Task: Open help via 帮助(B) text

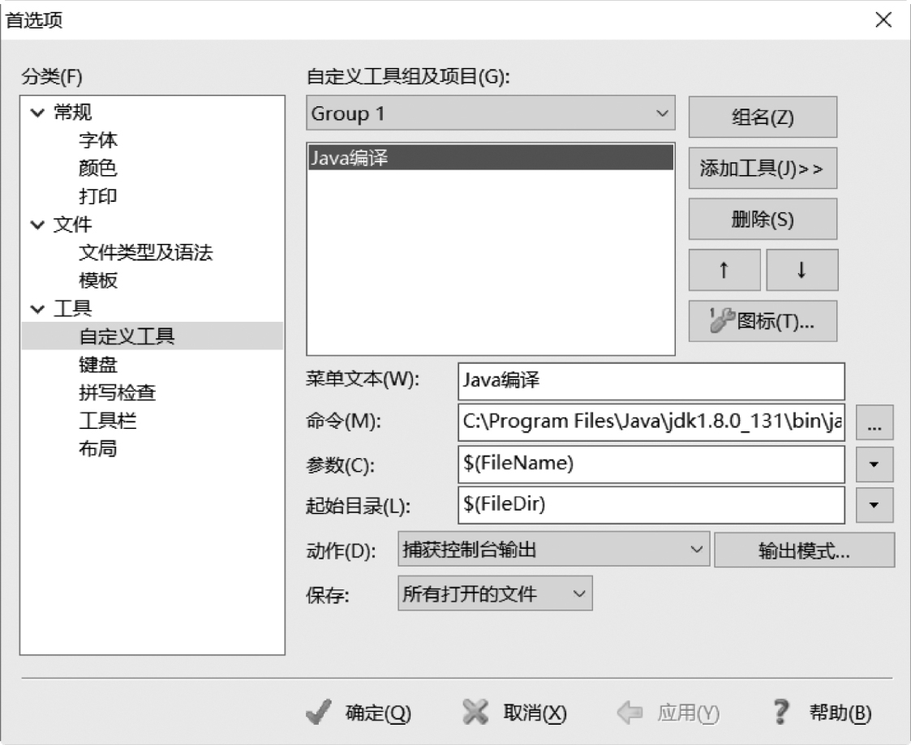Action: tap(840, 713)
